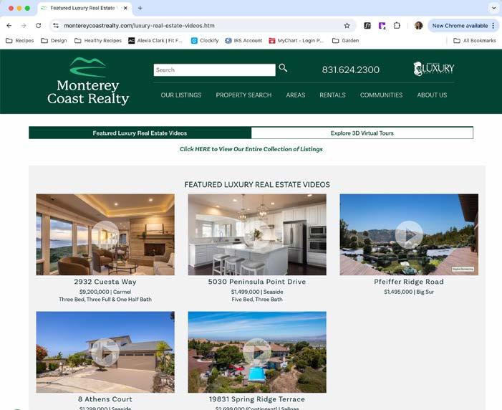The height and width of the screenshot is (410, 502).
Task: Open the COMMUNITIES menu item
Action: pyautogui.click(x=381, y=95)
